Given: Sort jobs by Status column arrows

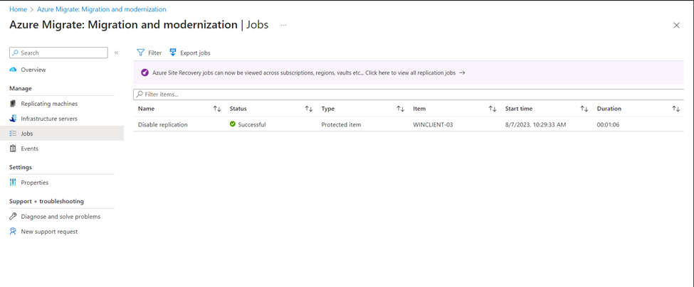Looking at the screenshot, I should (309, 109).
